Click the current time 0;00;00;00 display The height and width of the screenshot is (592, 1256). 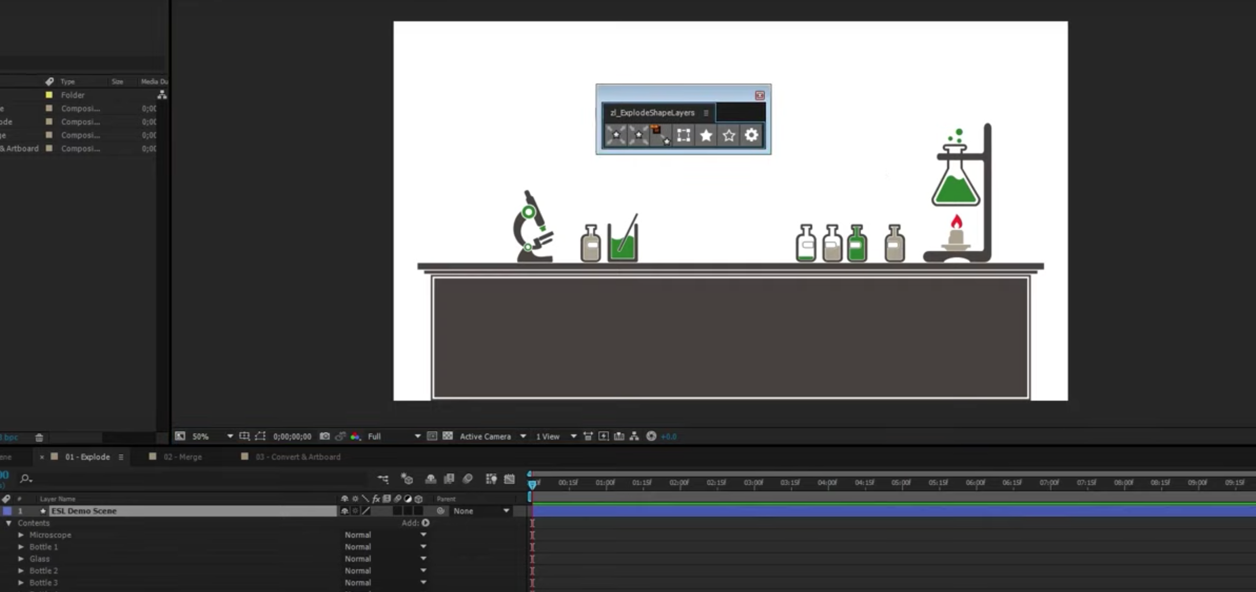pos(292,437)
